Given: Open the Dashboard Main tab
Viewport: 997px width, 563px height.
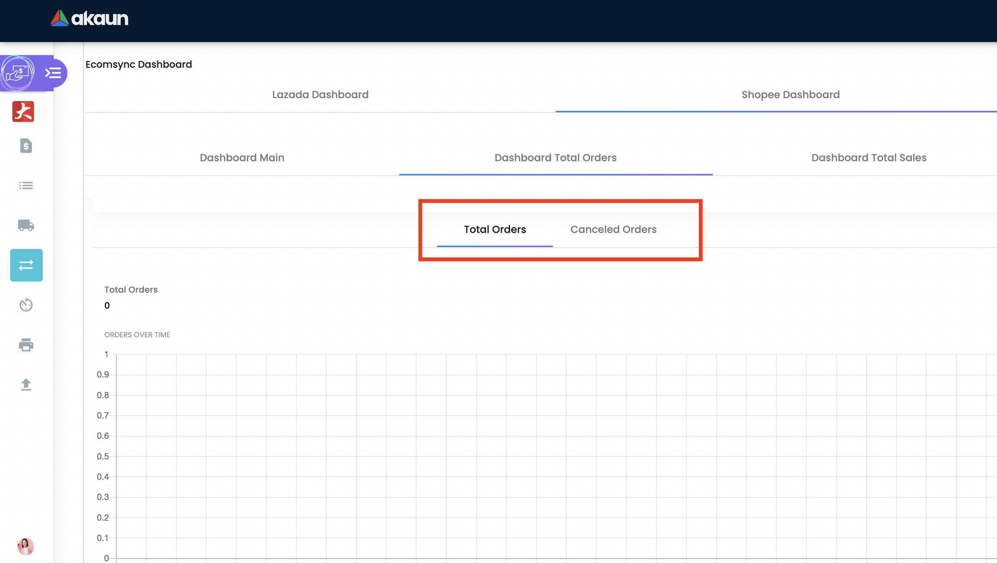Looking at the screenshot, I should pos(242,158).
